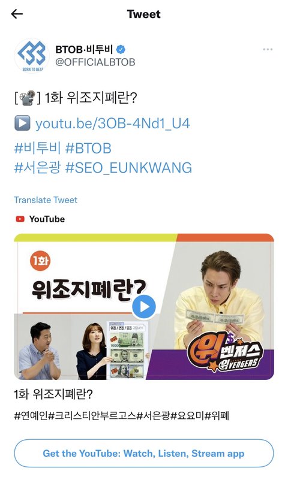
Task: Tap the film projector emoji
Action: point(27,98)
